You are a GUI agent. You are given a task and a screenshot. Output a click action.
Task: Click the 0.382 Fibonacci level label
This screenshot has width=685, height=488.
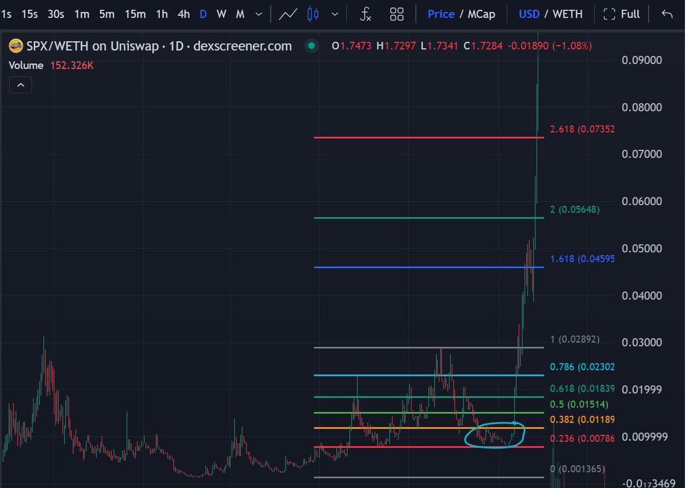pos(582,420)
